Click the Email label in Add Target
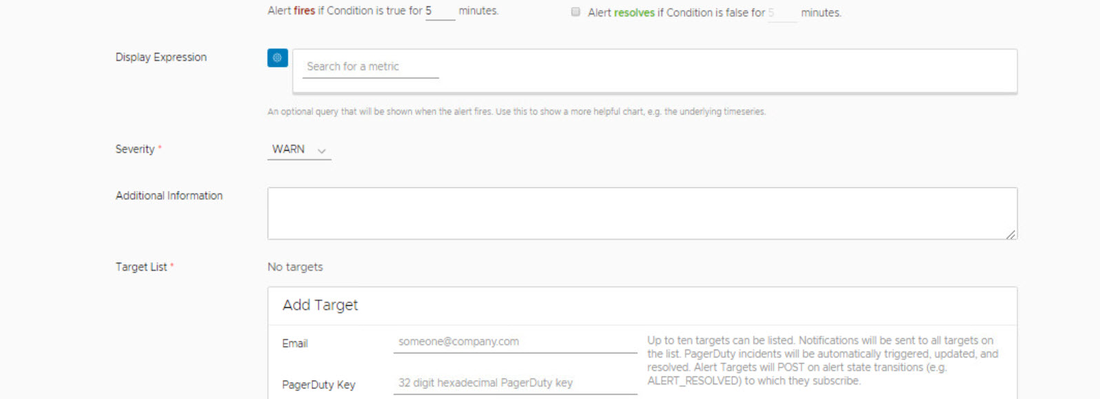This screenshot has width=1100, height=399. pyautogui.click(x=295, y=343)
